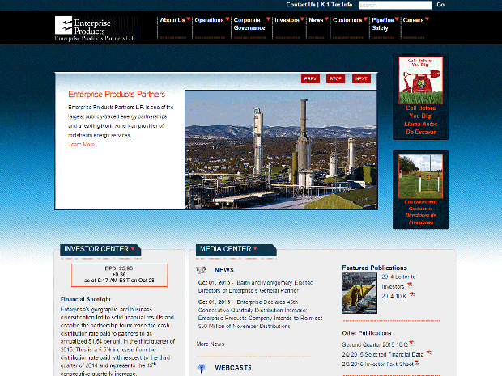Open the Corporate Governance menu
This screenshot has width=502, height=376.
pos(249,23)
